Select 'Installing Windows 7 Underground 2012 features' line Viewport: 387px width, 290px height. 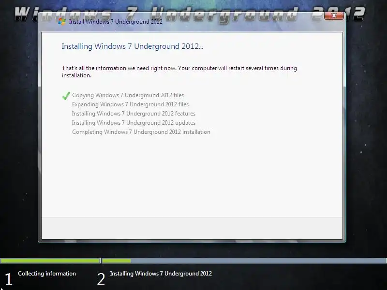134,114
